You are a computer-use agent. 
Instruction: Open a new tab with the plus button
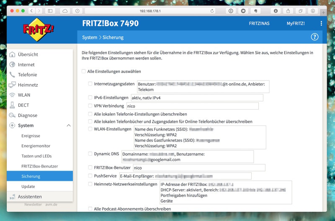(x=323, y=13)
